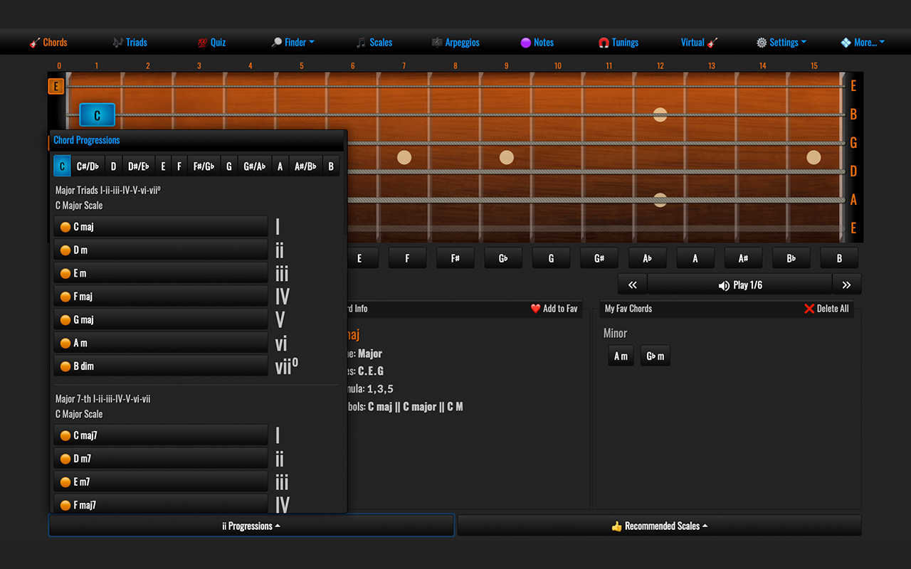Choose the F maj triad chord
The image size is (911, 569).
pyautogui.click(x=161, y=297)
